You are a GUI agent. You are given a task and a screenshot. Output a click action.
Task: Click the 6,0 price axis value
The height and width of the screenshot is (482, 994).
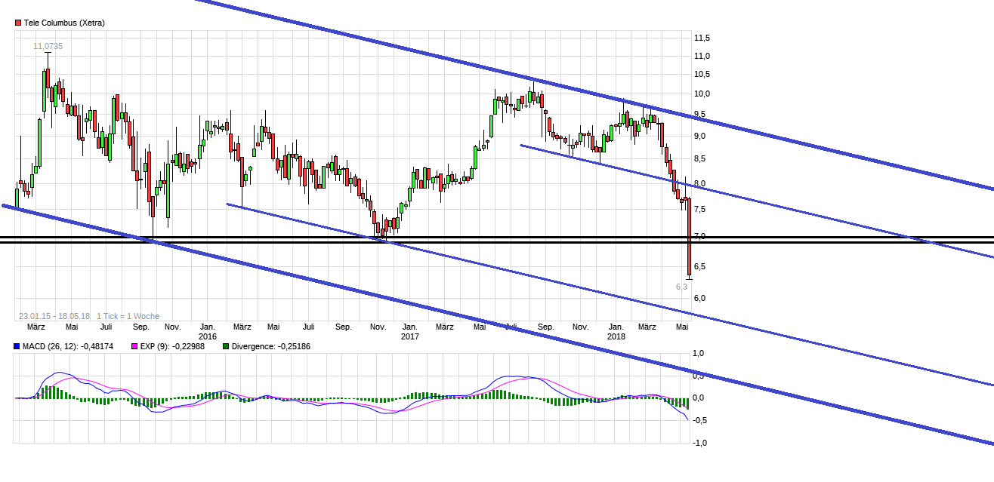699,299
